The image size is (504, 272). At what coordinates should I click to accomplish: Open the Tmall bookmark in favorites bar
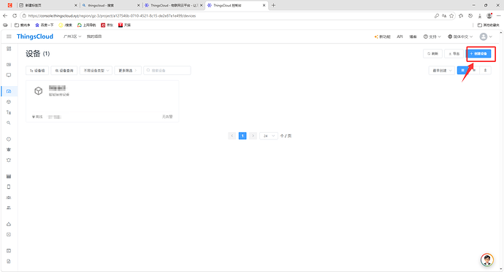pyautogui.click(x=124, y=25)
